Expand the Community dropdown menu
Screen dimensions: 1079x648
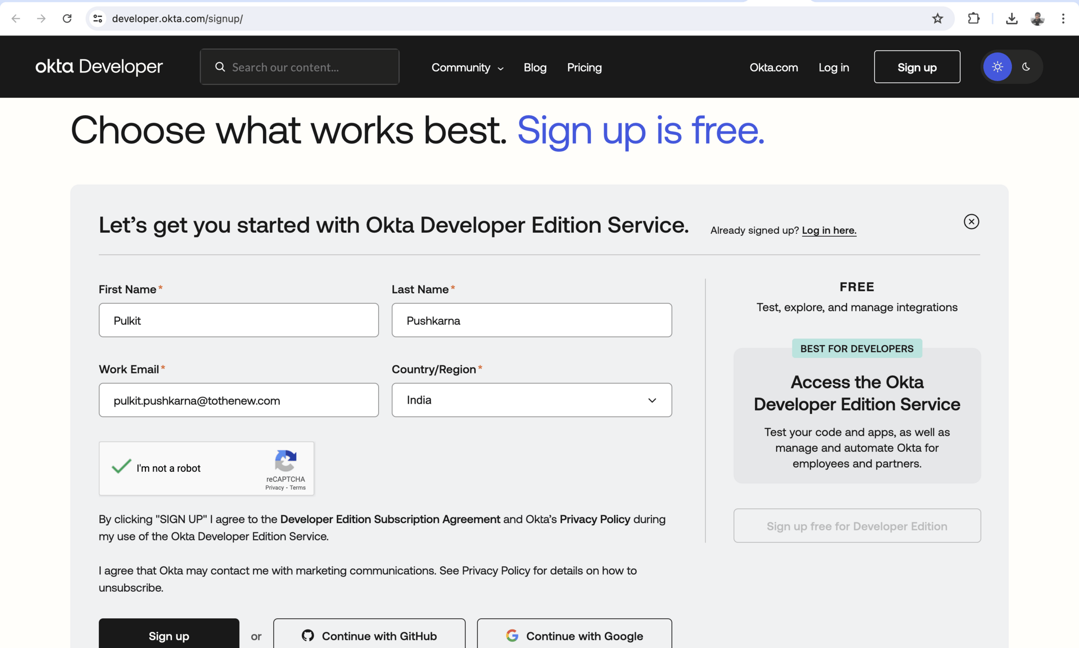point(467,67)
